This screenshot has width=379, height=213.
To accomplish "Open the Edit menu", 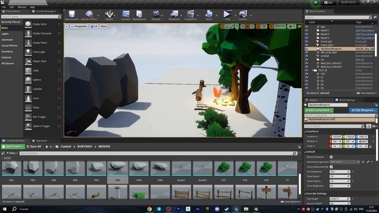I will [x=12, y=7].
